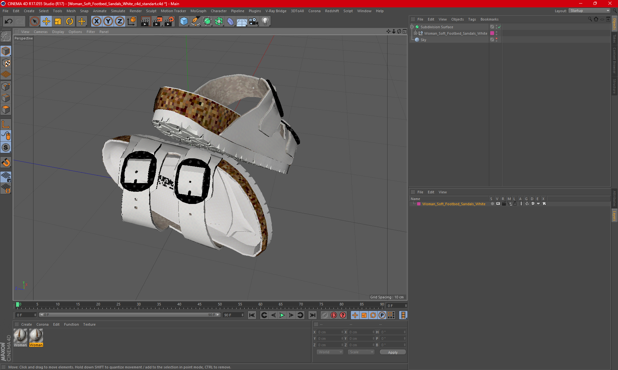This screenshot has height=370, width=618.
Task: Toggle locked Workplane icon
Action: click(6, 177)
